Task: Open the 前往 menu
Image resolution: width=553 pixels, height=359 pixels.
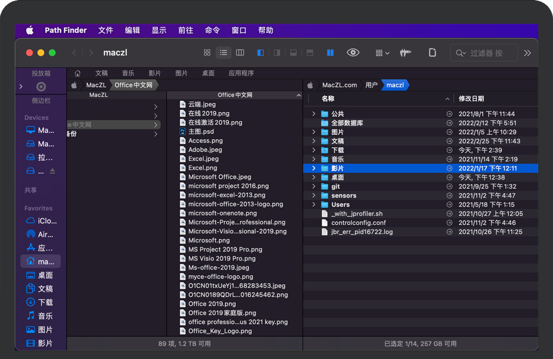Action: click(x=185, y=30)
